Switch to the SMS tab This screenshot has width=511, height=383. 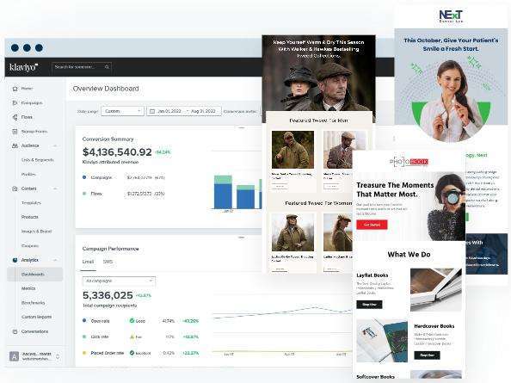[x=108, y=262]
